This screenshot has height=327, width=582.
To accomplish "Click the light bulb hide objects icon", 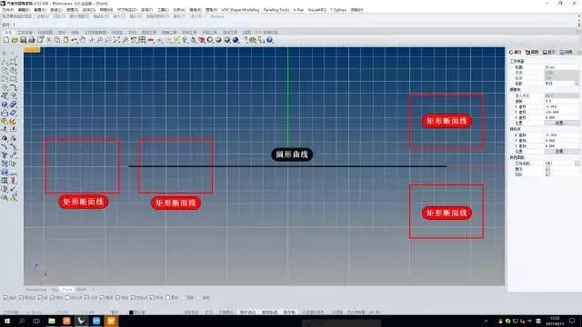I will [185, 40].
